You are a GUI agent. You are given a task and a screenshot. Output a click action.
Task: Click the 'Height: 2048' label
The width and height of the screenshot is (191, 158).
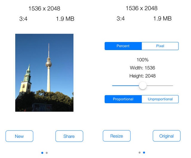pyautogui.click(x=143, y=76)
